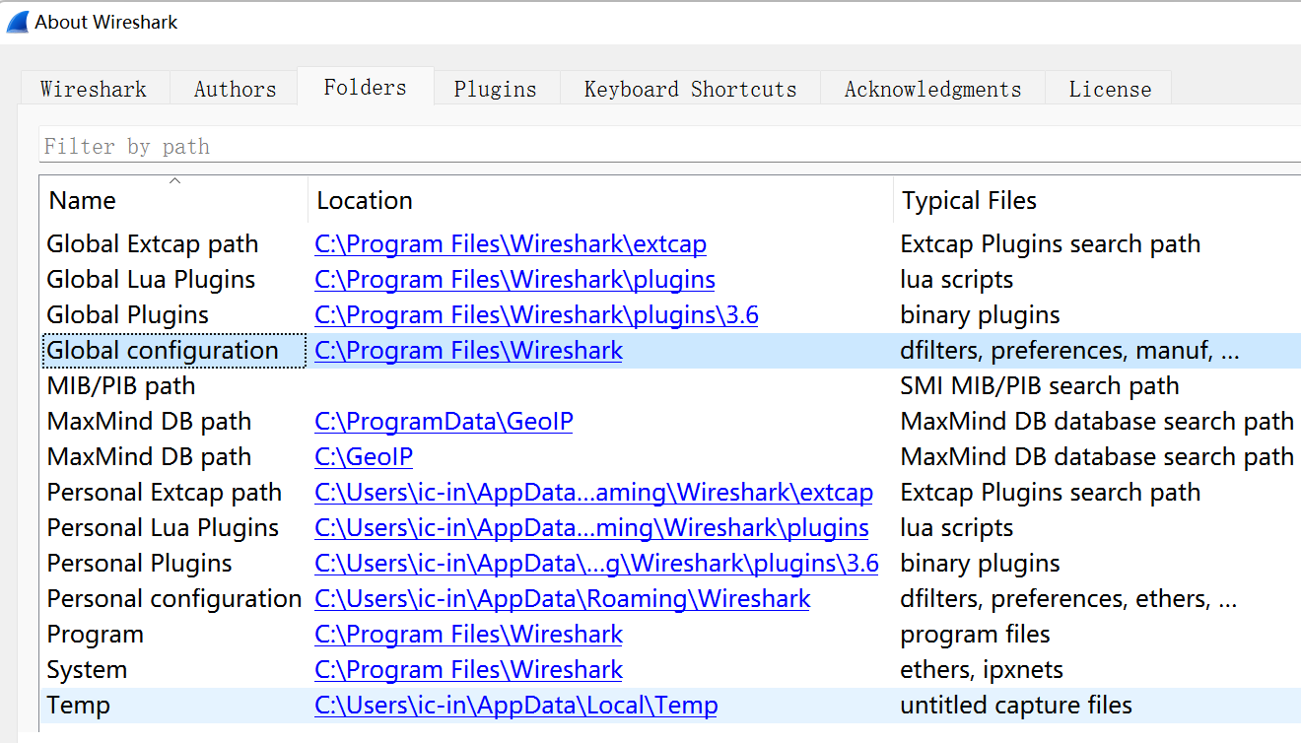
Task: Open the Plugins tab
Action: 495,89
